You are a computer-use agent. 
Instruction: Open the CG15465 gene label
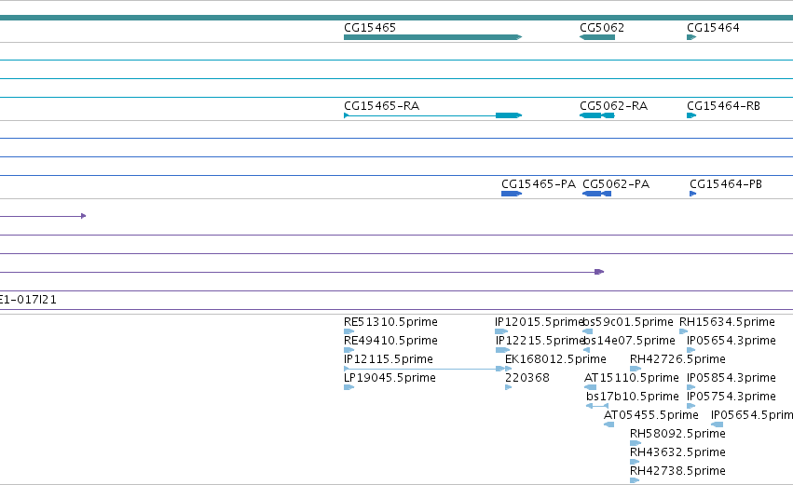pyautogui.click(x=370, y=28)
